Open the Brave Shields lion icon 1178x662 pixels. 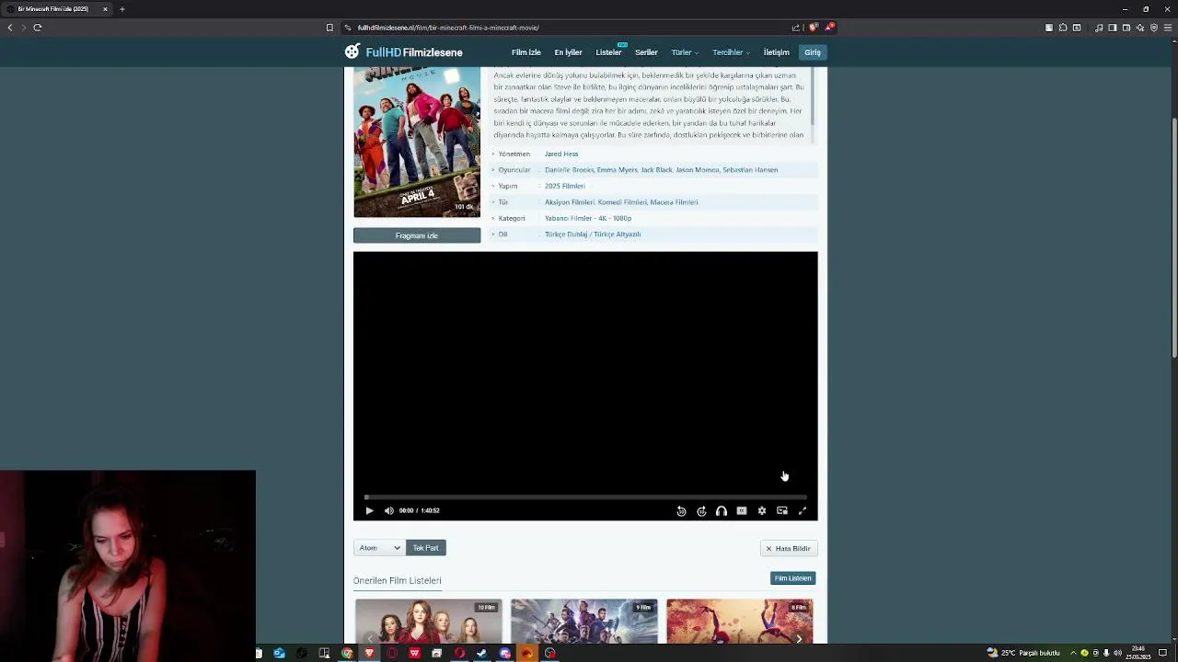(x=813, y=28)
